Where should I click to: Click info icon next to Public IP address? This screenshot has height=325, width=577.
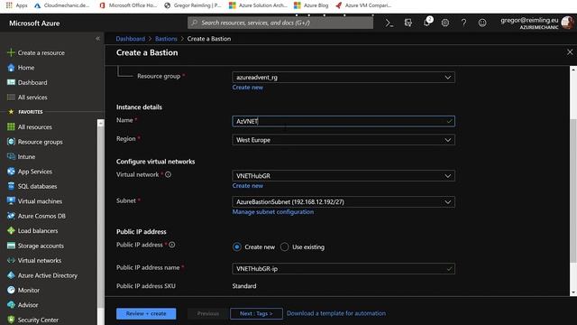(172, 245)
